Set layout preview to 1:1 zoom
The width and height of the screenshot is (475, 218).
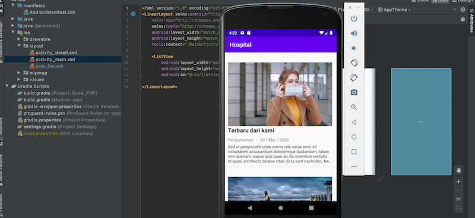(x=458, y=199)
